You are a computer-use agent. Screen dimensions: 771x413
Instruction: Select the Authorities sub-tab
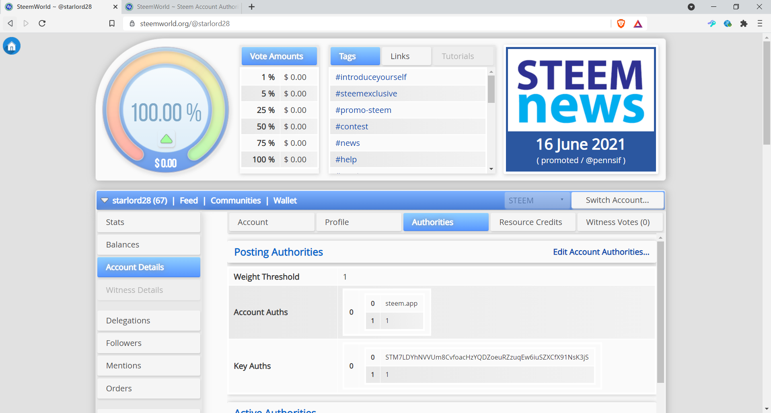pos(446,222)
